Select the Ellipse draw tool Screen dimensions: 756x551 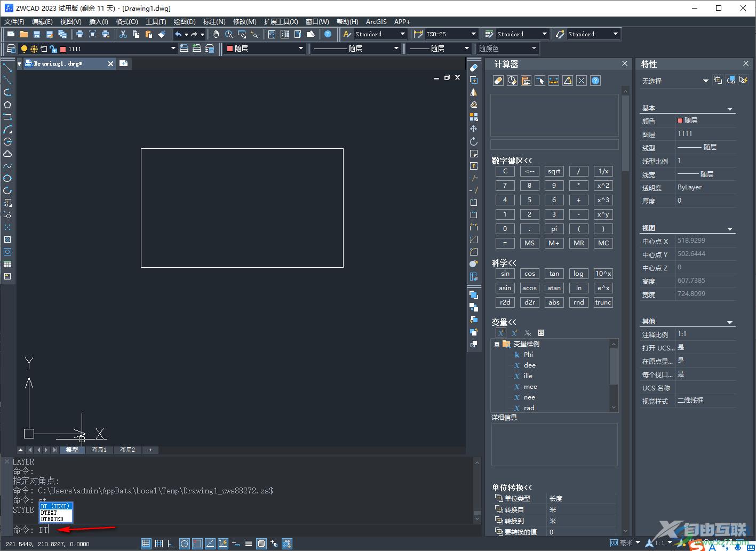(x=7, y=178)
